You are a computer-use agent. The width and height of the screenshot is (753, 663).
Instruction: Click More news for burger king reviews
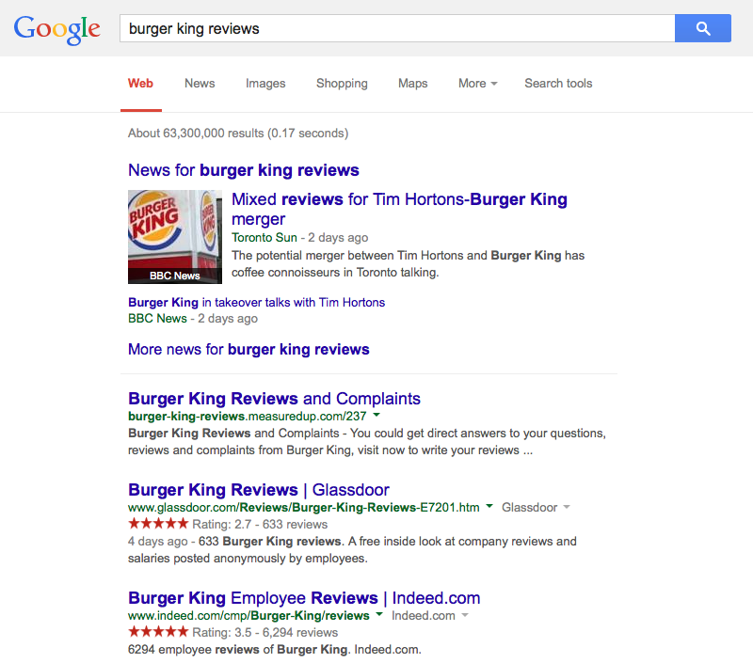coord(248,349)
